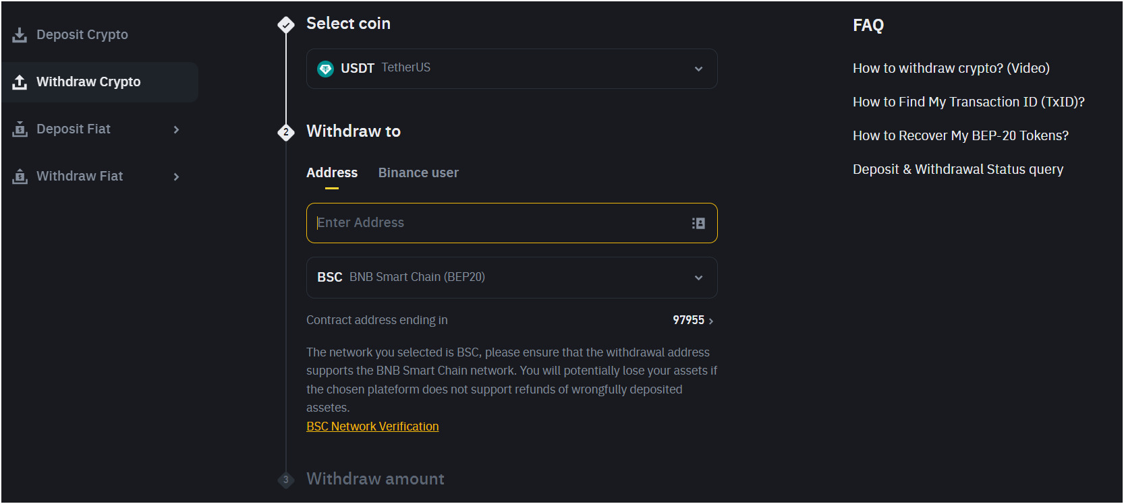Open How to Find My Transaction ID
The height and width of the screenshot is (504, 1124).
pyautogui.click(x=968, y=102)
